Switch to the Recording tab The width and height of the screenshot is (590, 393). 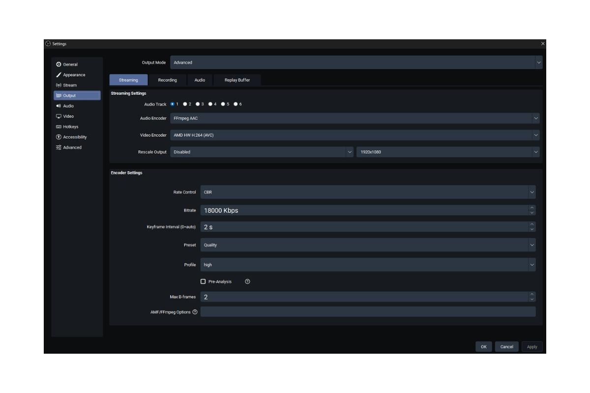coord(168,80)
